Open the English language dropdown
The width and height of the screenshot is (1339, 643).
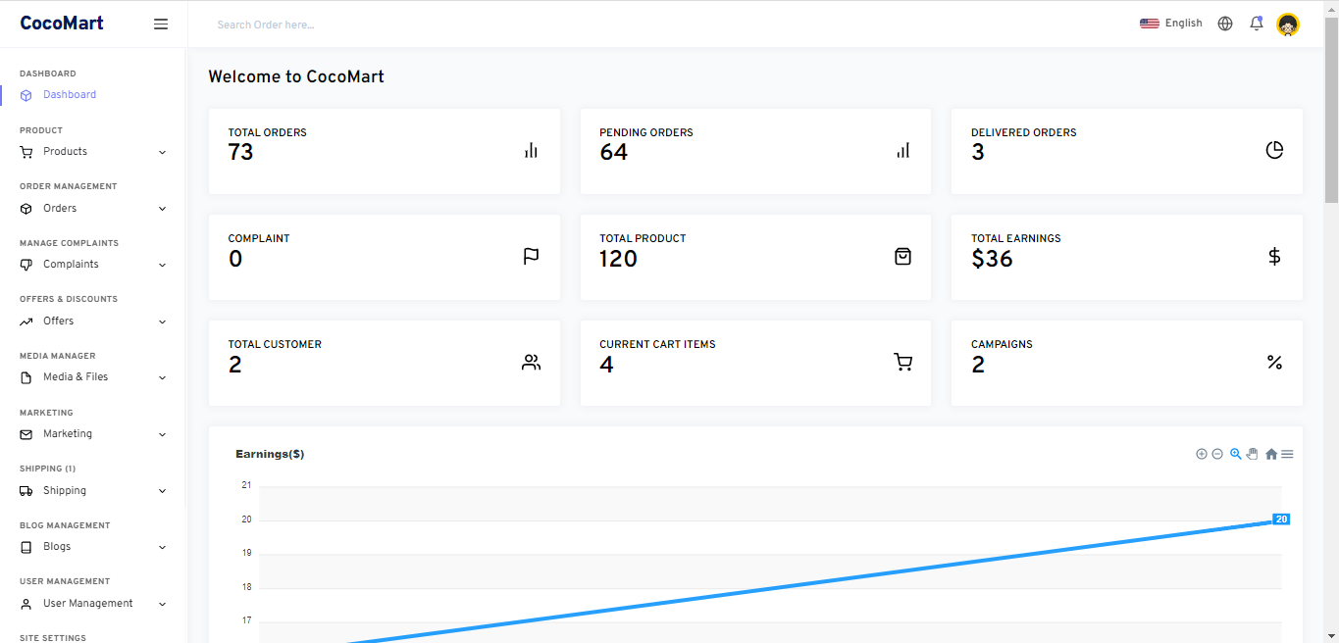1171,24
